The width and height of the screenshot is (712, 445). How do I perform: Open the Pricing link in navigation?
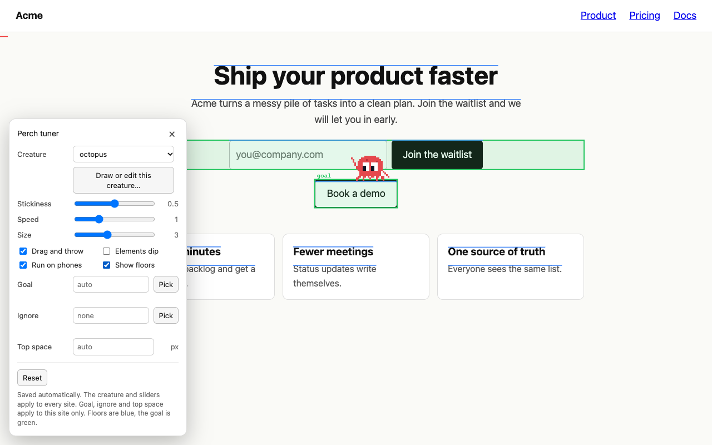pyautogui.click(x=645, y=16)
